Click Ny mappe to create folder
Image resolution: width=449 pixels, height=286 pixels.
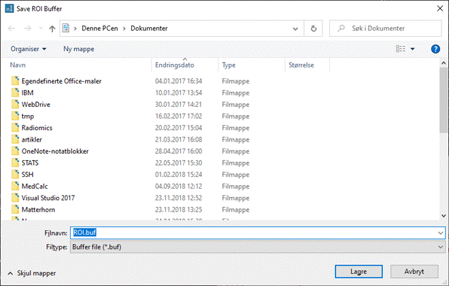[78, 49]
